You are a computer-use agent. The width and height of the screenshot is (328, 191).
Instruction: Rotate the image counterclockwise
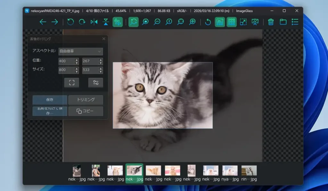pyautogui.click(x=71, y=22)
